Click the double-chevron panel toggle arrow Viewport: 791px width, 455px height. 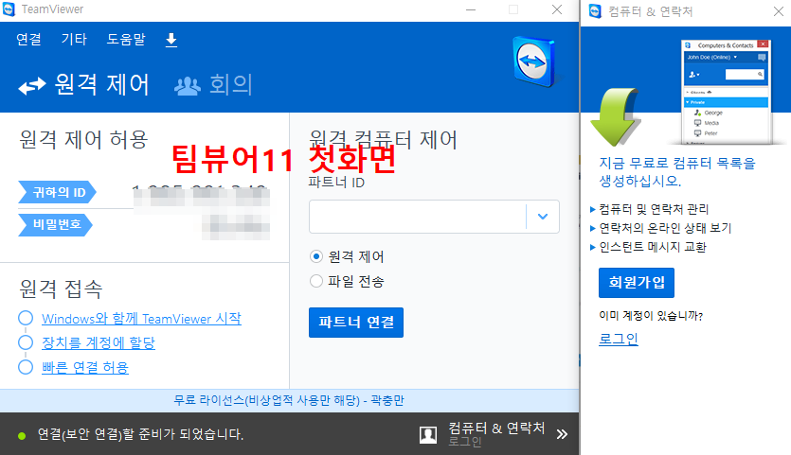(x=562, y=434)
